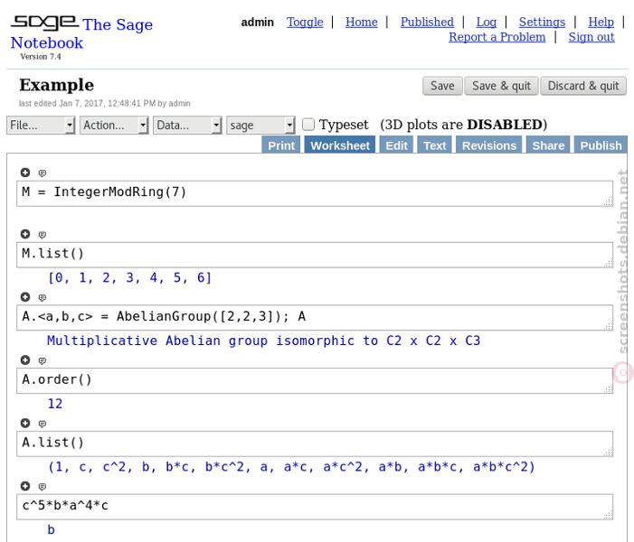This screenshot has height=542, width=634.
Task: Click Discard & quit button
Action: pos(583,86)
